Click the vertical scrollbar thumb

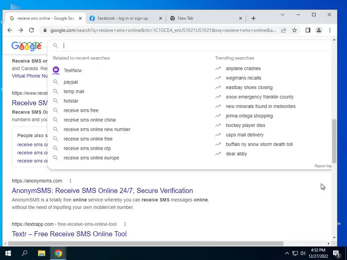334,141
